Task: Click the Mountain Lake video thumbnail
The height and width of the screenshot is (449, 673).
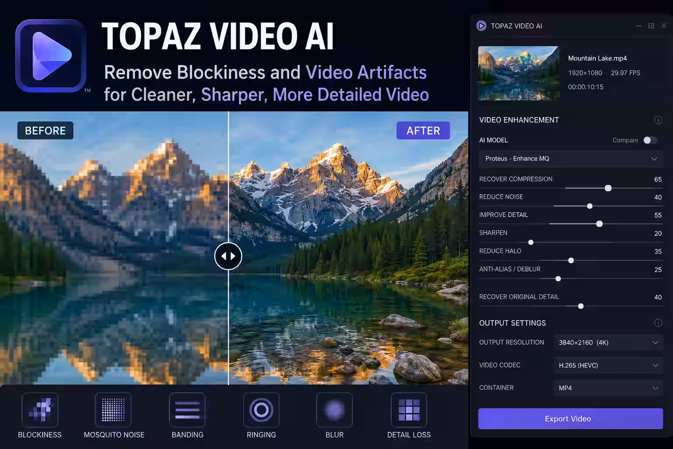Action: pos(519,73)
